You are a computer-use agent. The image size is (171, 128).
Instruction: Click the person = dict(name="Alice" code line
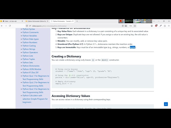point(87,78)
